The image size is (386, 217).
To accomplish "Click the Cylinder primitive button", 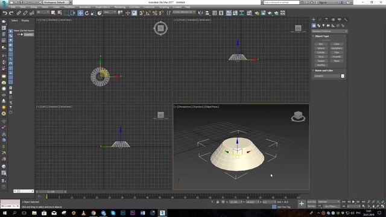I will (321, 52).
